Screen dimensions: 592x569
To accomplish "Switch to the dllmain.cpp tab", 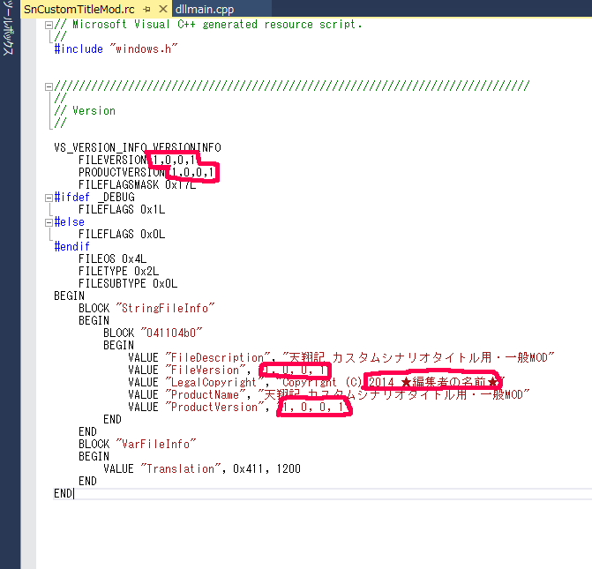I will (x=204, y=9).
